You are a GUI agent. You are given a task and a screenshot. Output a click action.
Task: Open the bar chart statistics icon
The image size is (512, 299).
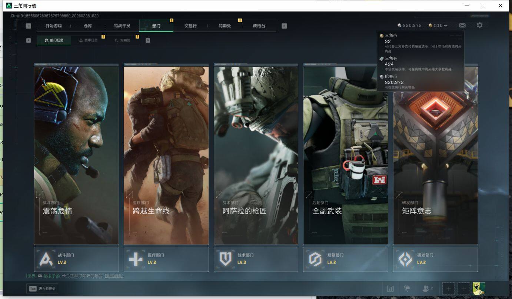pyautogui.click(x=390, y=289)
